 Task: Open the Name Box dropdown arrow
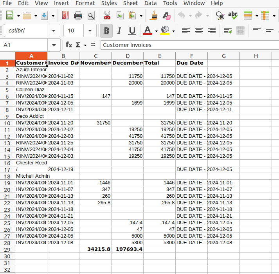coord(54,45)
